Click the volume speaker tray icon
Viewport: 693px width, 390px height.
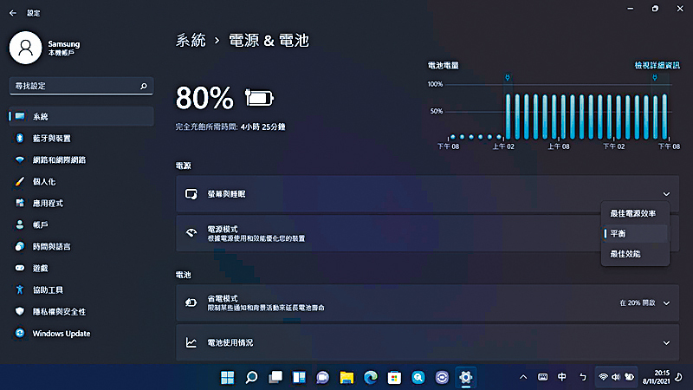click(616, 377)
